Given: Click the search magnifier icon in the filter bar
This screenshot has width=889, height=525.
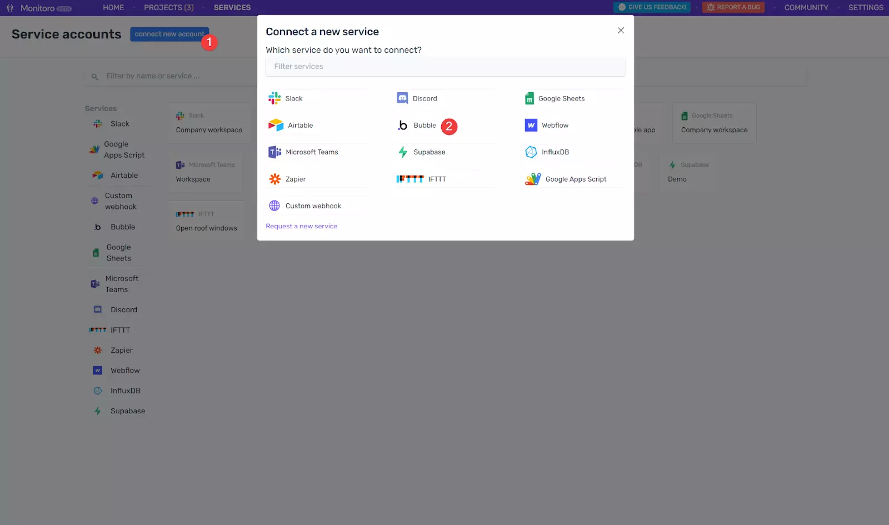Looking at the screenshot, I should tap(94, 77).
